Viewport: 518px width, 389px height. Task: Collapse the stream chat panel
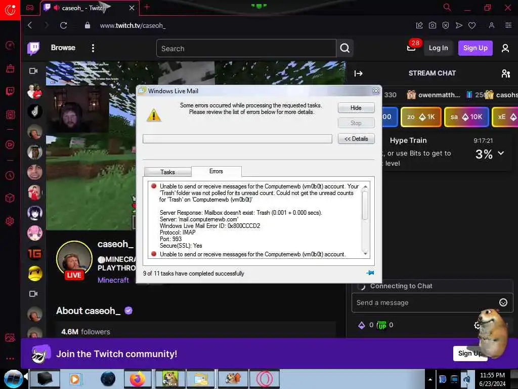[359, 73]
